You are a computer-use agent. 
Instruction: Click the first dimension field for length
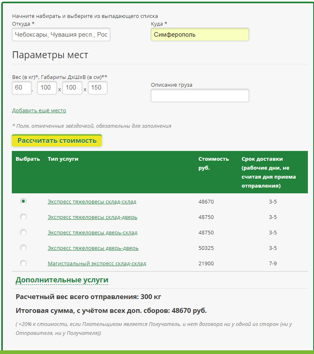tap(47, 88)
